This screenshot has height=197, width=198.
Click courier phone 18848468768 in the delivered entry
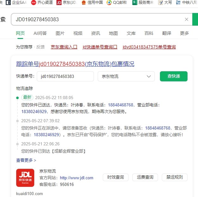pyautogui.click(x=121, y=105)
